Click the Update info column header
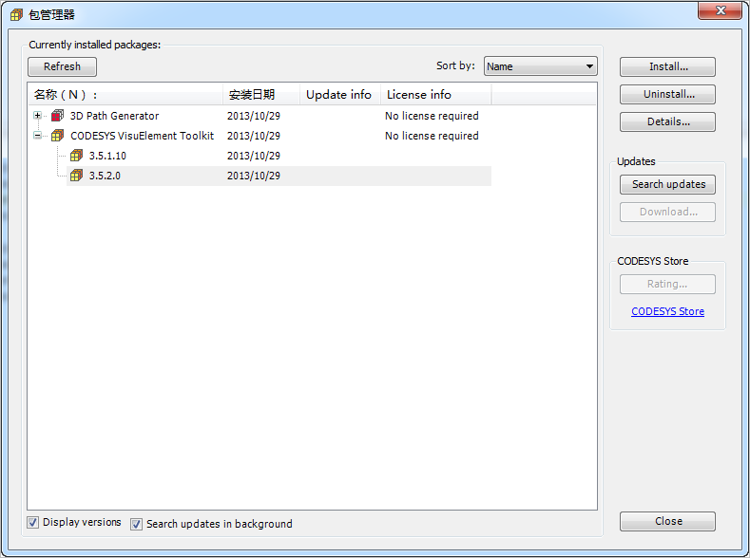Viewport: 750px width, 558px height. pos(340,95)
